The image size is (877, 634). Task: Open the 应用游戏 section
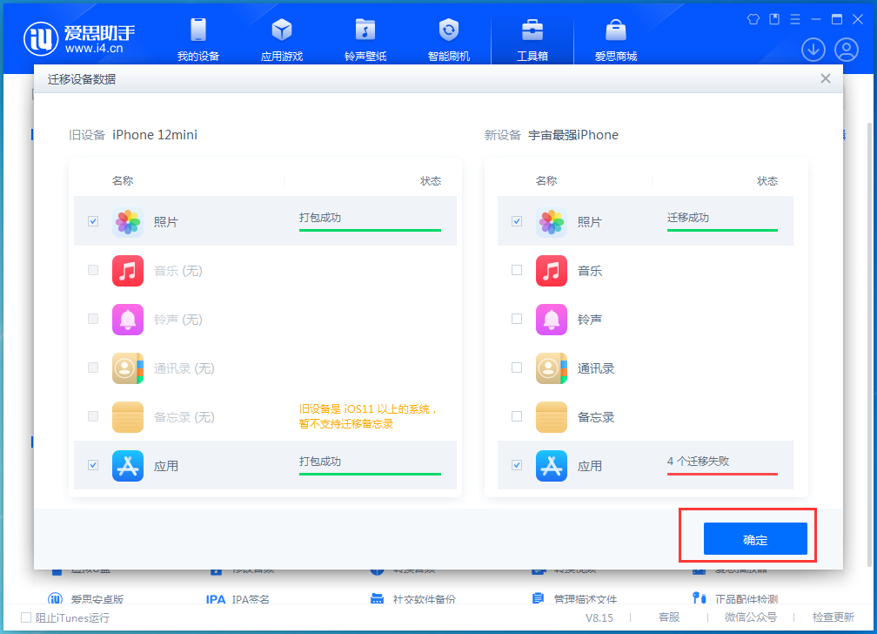point(282,40)
